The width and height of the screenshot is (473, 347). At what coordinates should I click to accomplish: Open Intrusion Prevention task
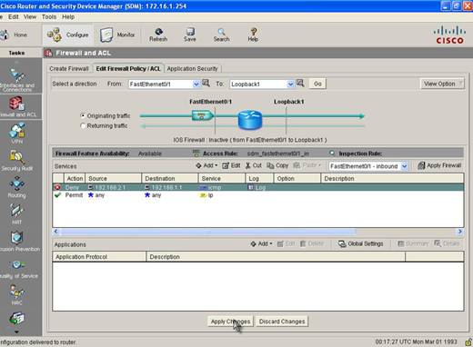click(x=19, y=242)
